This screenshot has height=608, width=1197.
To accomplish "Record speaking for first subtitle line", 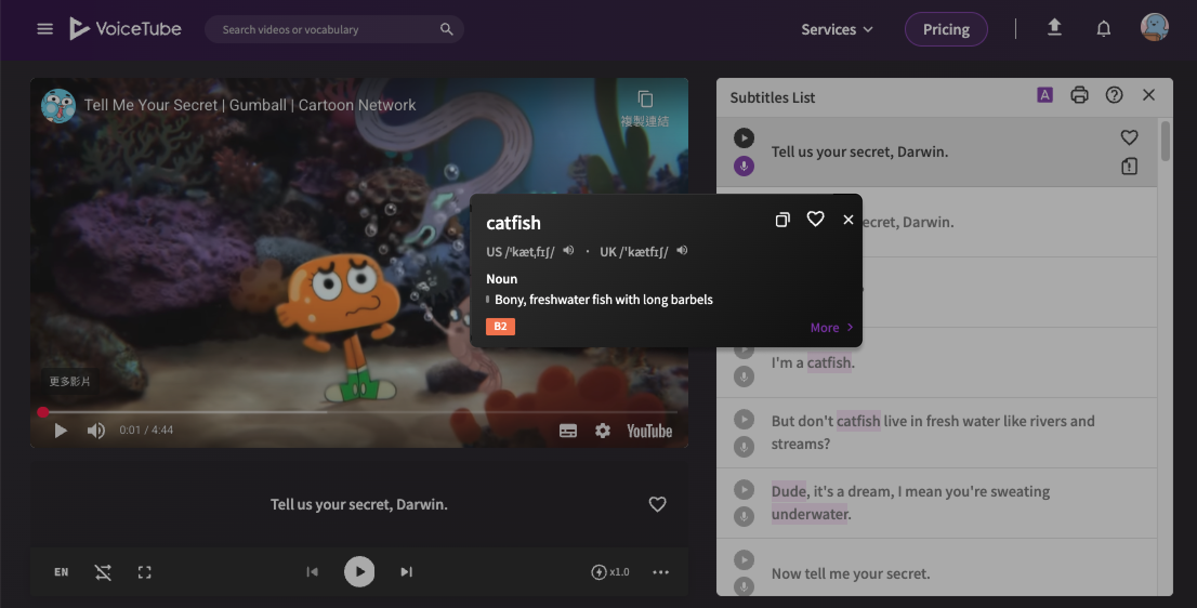I will coord(744,166).
